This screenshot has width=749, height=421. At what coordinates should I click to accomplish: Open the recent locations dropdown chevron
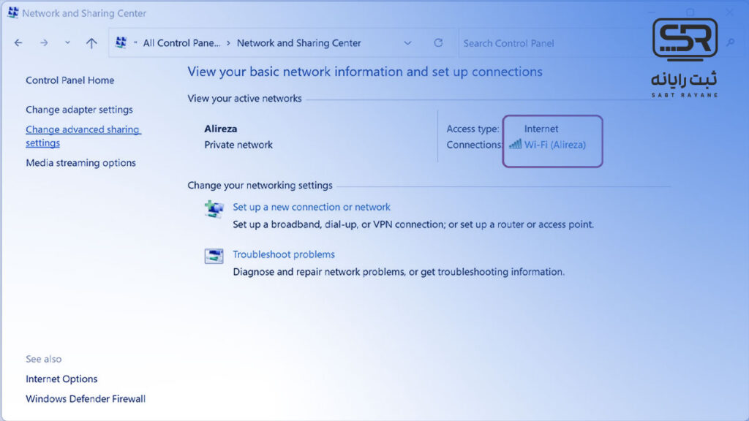click(67, 43)
